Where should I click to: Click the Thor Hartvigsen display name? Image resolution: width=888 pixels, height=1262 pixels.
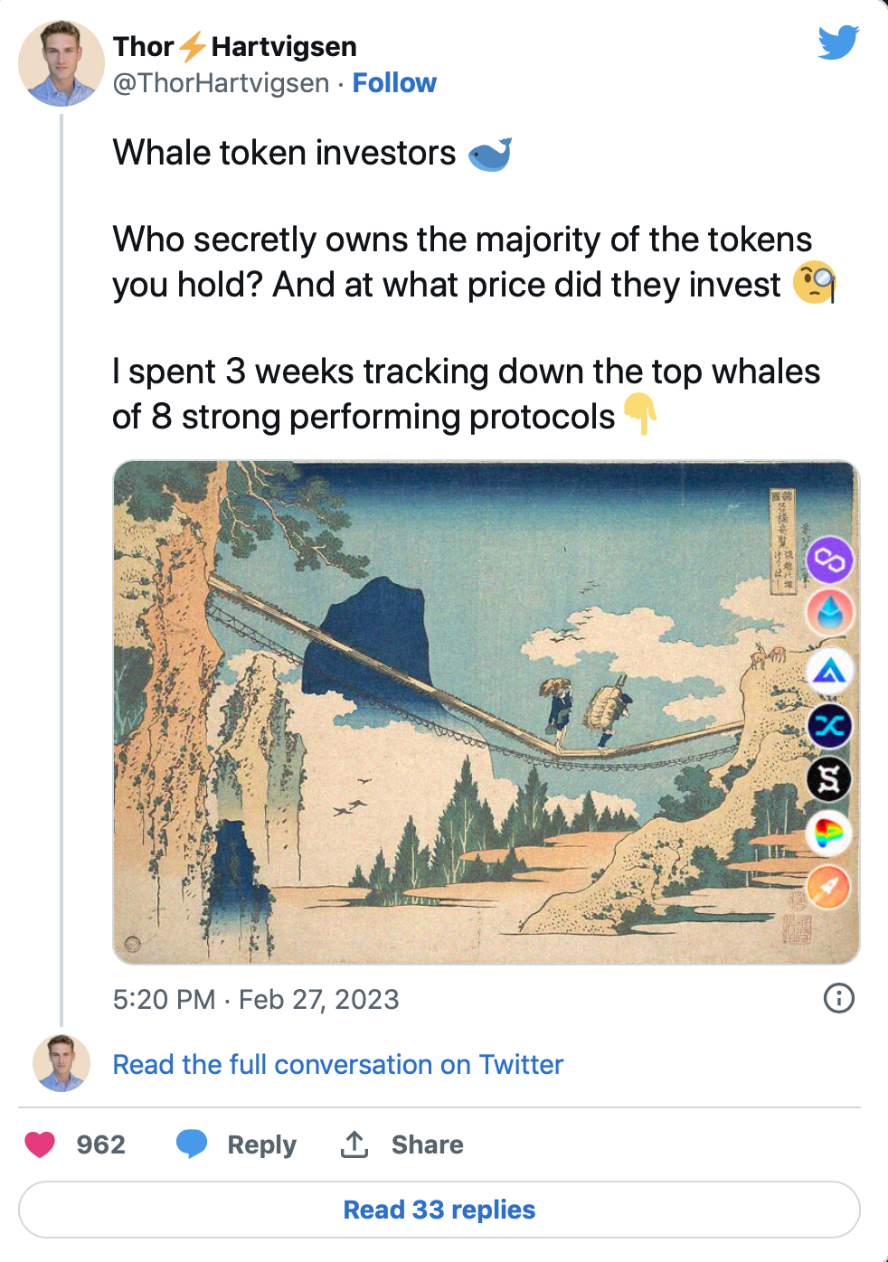click(234, 46)
